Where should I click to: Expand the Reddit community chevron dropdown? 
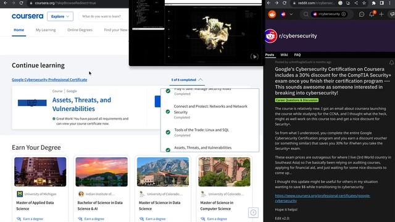(x=291, y=14)
